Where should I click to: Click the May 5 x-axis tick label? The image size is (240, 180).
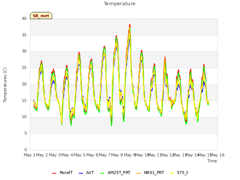click(x=79, y=155)
